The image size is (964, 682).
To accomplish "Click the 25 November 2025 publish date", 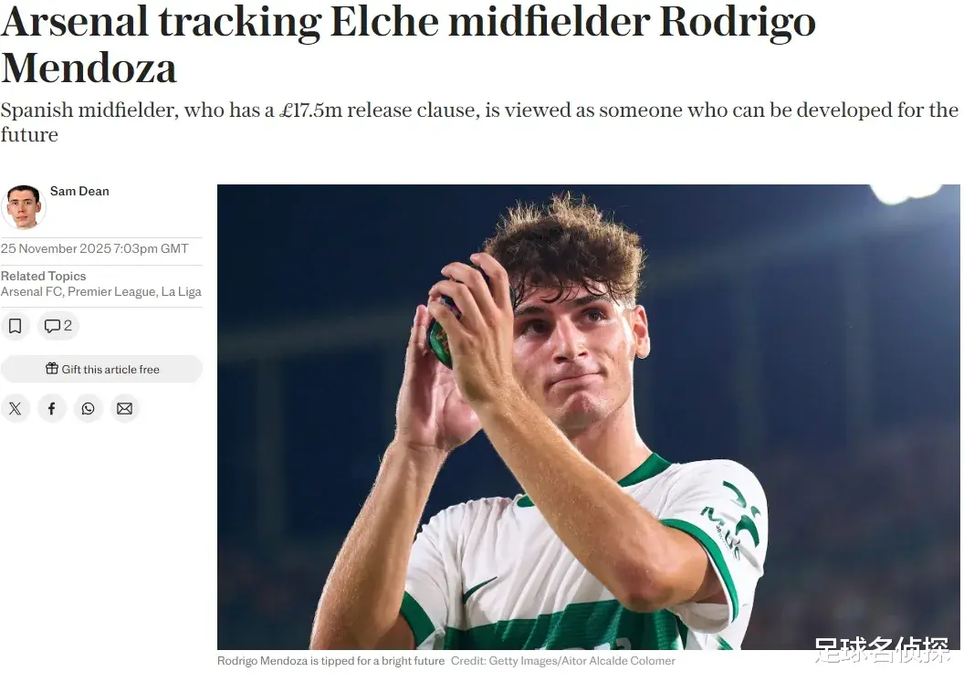I will (x=94, y=248).
